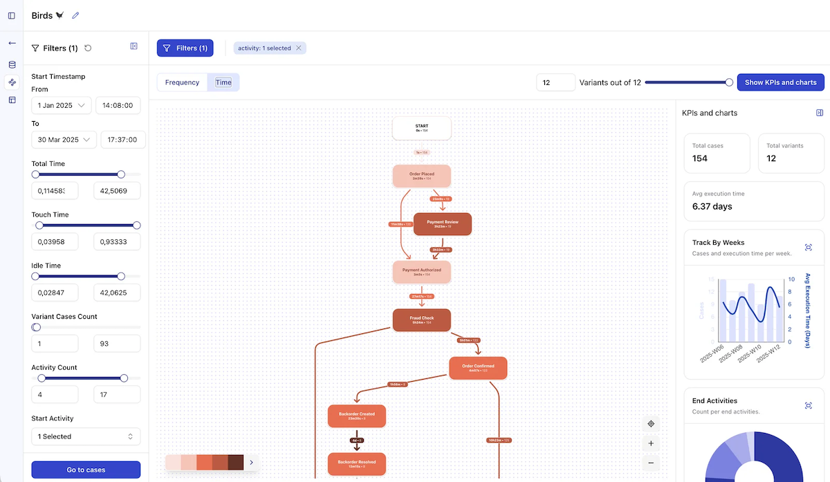The width and height of the screenshot is (830, 482).
Task: Collapse the KPIs and charts panel
Action: (x=820, y=112)
